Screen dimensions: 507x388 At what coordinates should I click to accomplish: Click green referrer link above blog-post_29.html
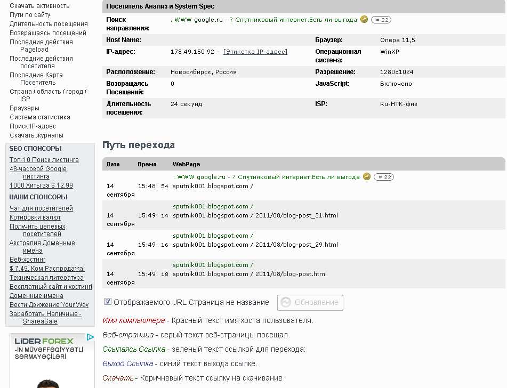(213, 236)
